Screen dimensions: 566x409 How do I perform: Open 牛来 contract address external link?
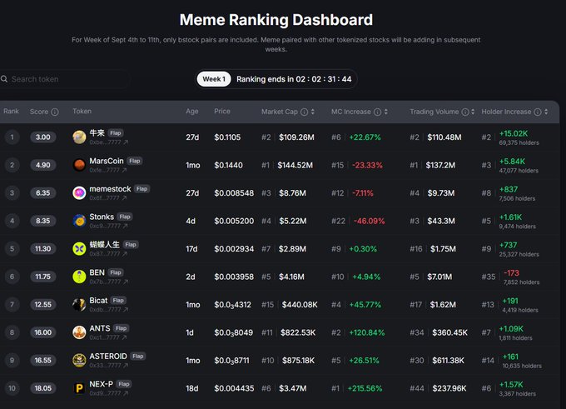(x=125, y=142)
